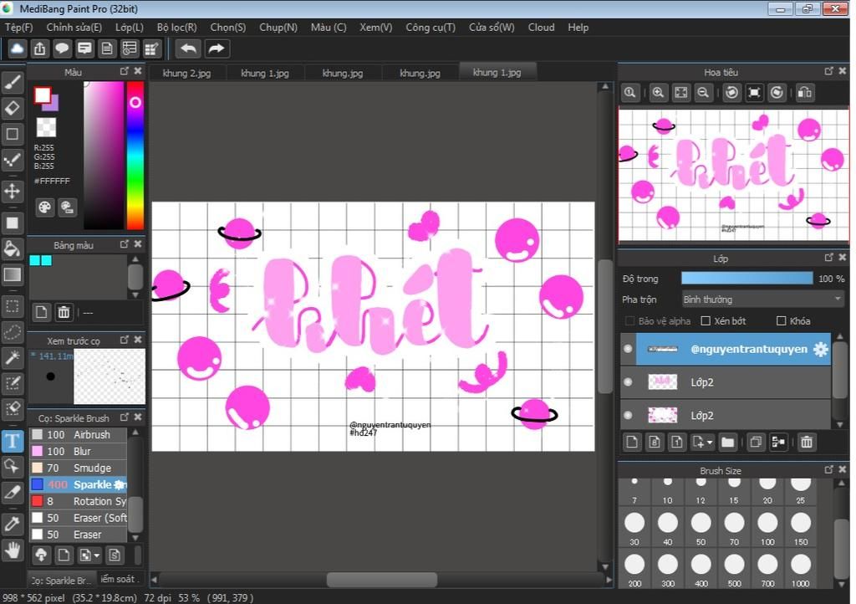
Task: Expand the add layer dropdown arrow
Action: tap(710, 442)
